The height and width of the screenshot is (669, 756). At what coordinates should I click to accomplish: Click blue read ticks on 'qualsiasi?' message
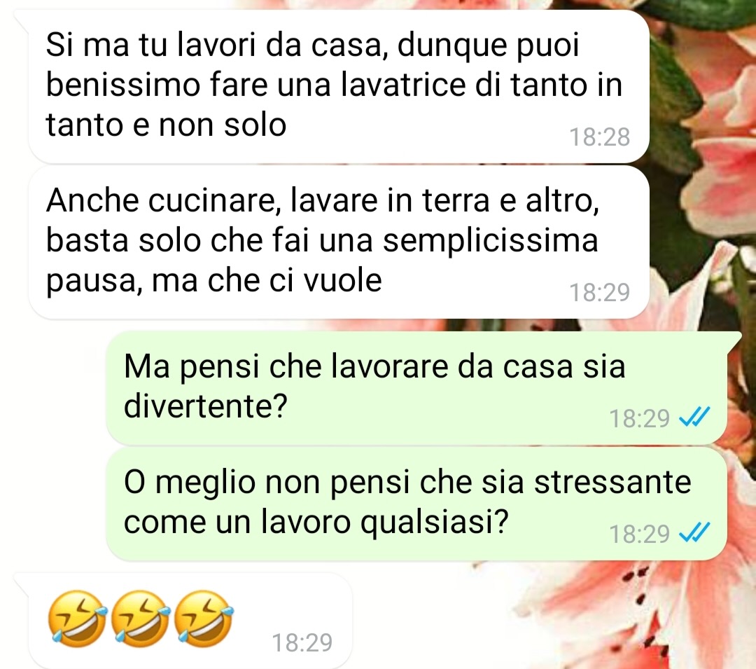pyautogui.click(x=694, y=533)
